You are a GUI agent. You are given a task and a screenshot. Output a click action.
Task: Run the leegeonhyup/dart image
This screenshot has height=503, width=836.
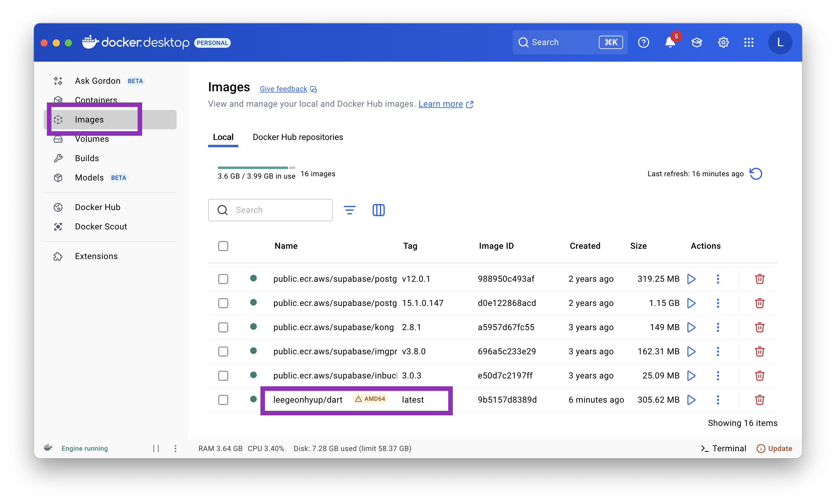(691, 400)
